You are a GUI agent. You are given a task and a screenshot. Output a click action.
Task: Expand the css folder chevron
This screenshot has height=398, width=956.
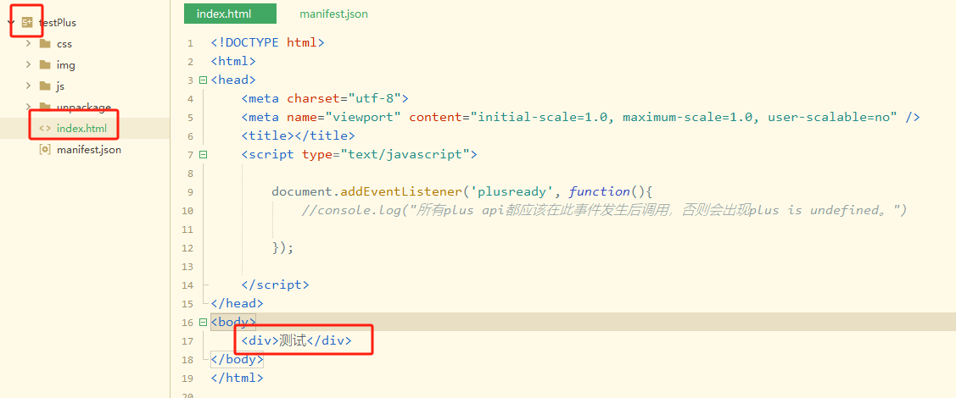click(x=28, y=44)
